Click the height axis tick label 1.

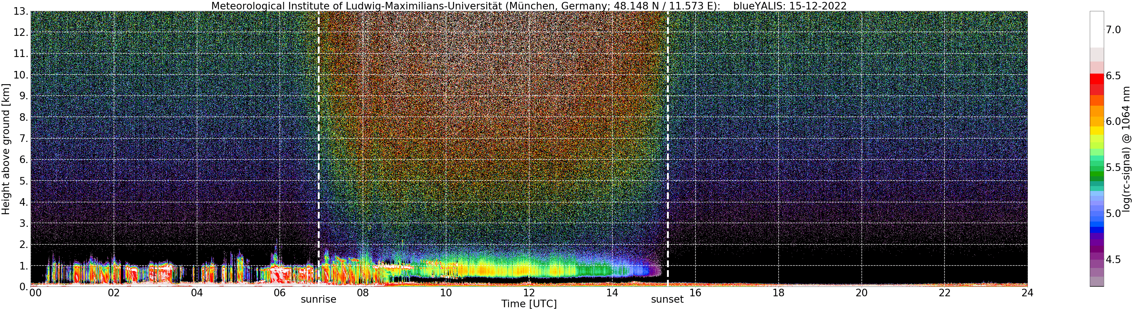pos(24,266)
